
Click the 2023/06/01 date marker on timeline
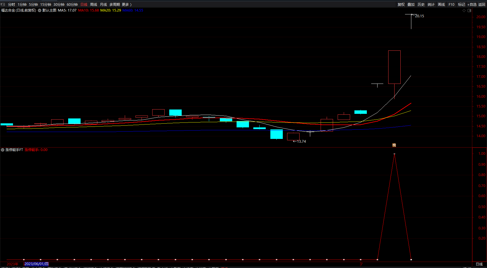click(x=36, y=264)
